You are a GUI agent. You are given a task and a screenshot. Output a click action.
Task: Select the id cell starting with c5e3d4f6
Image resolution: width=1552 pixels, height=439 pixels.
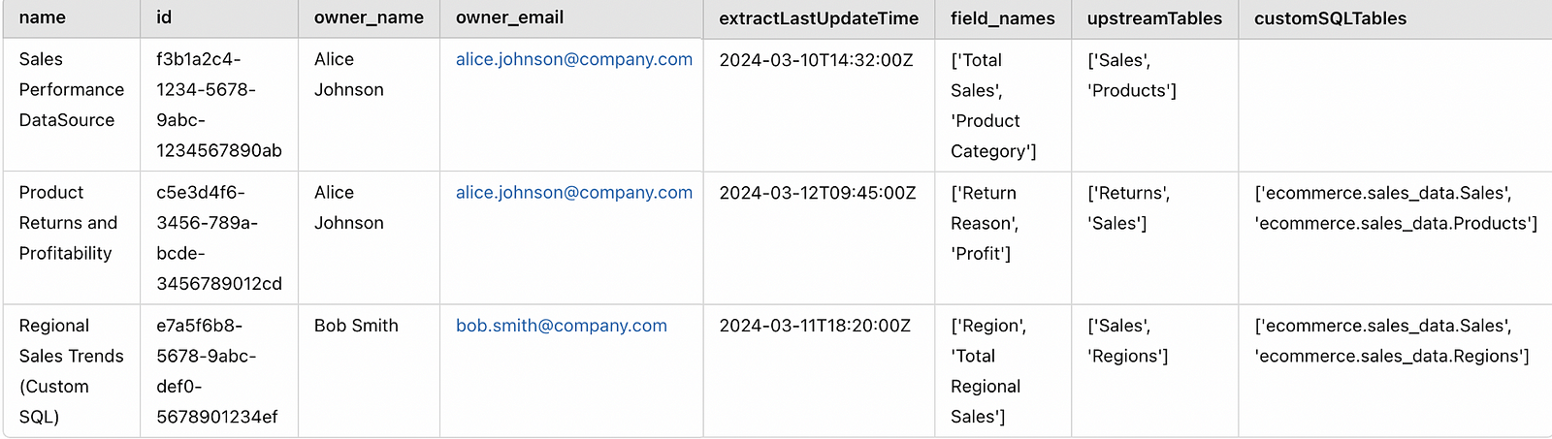click(218, 237)
